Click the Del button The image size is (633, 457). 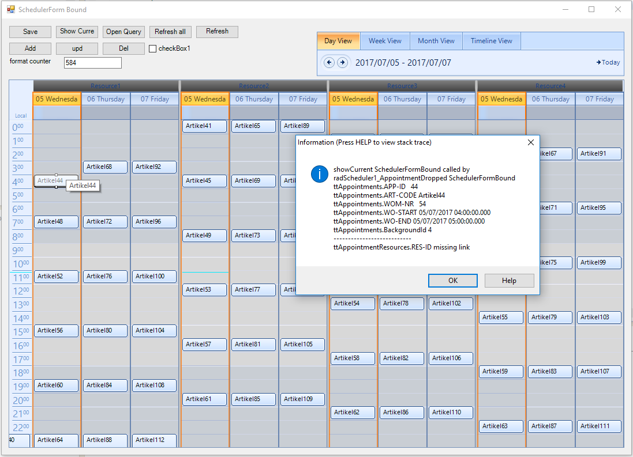tap(123, 48)
